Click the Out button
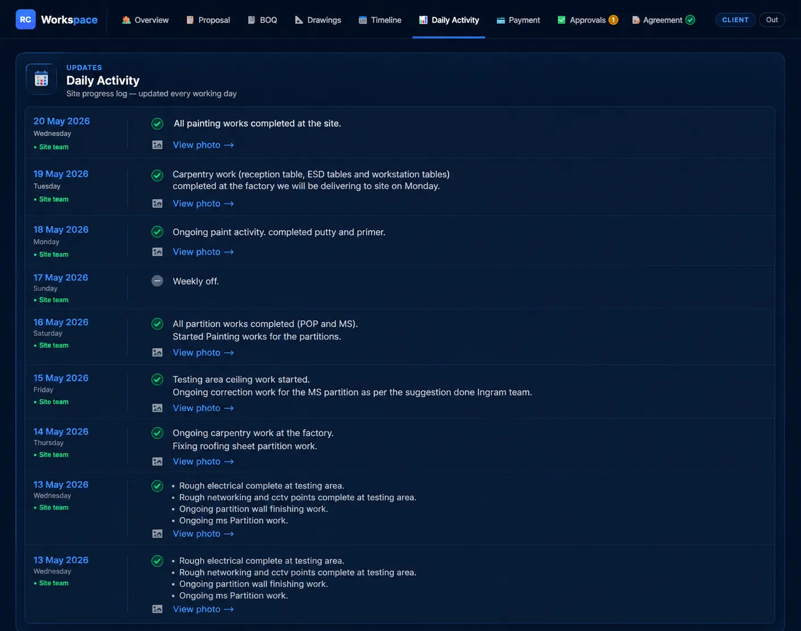Image resolution: width=801 pixels, height=631 pixels. pyautogui.click(x=772, y=20)
